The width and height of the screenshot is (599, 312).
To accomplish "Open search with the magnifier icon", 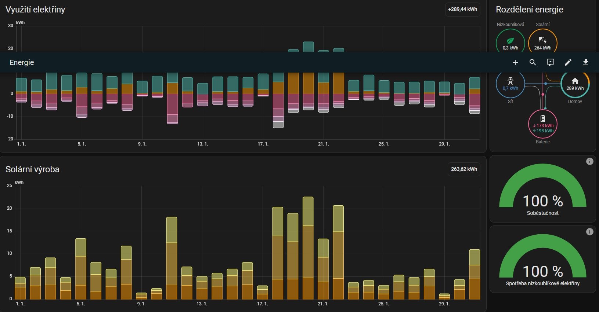I will (x=533, y=62).
